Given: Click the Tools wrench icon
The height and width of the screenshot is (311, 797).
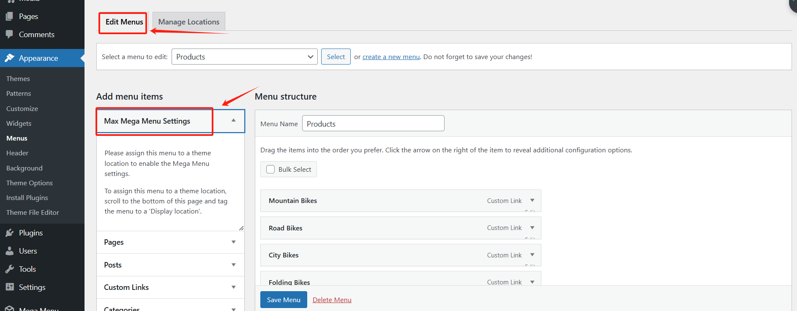Looking at the screenshot, I should tap(9, 269).
